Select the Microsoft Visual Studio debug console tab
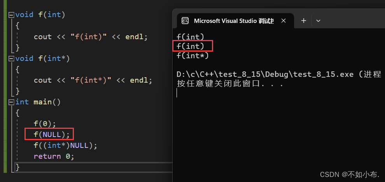 (x=233, y=21)
